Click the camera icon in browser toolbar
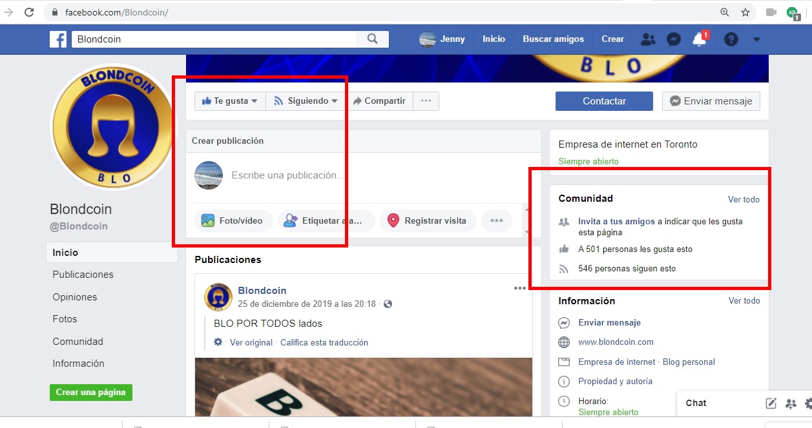Screen dimensions: 812x428 pyautogui.click(x=771, y=12)
